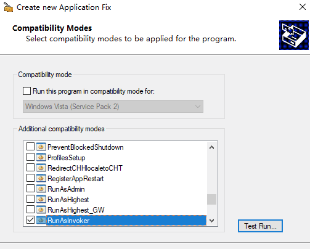
Task: Click the RunAsInvoker mode icon
Action: click(41, 220)
